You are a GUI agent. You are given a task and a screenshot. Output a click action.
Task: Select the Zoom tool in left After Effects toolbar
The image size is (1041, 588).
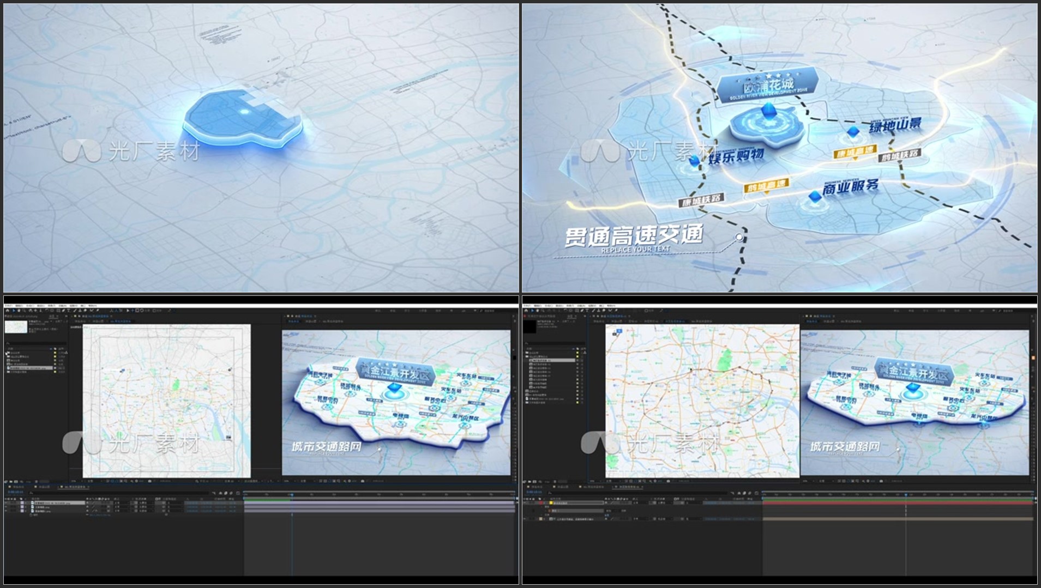[25, 311]
